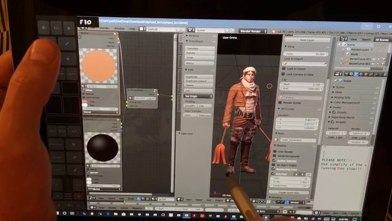This screenshot has height=221, width=392.
Task: Open the Outliner editor type selector
Action: coord(344,39)
